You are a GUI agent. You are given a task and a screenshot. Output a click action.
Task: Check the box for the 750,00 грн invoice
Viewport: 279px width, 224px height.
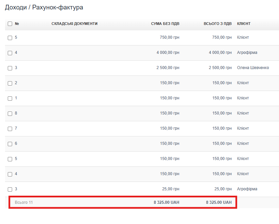[10, 38]
